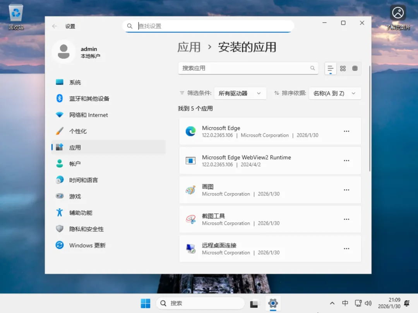Open the 系统 settings category
418x313 pixels.
coord(108,82)
